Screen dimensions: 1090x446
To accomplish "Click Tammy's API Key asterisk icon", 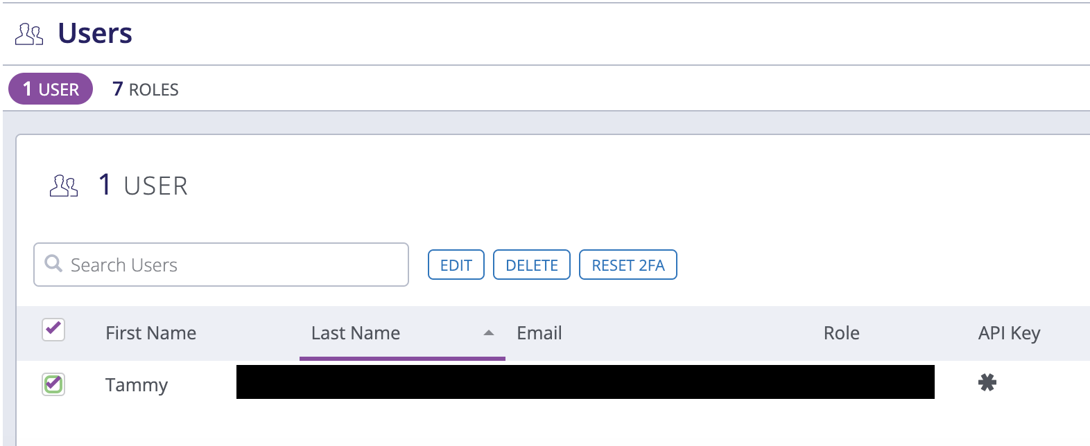I will click(x=987, y=382).
